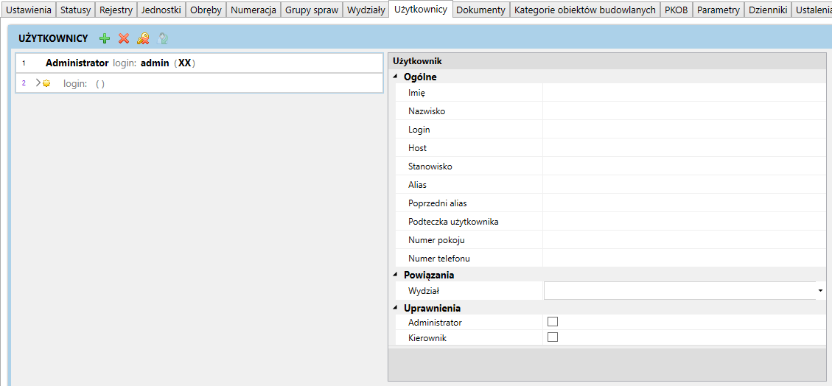The width and height of the screenshot is (832, 386).
Task: Go to the Parametry tab
Action: point(718,10)
